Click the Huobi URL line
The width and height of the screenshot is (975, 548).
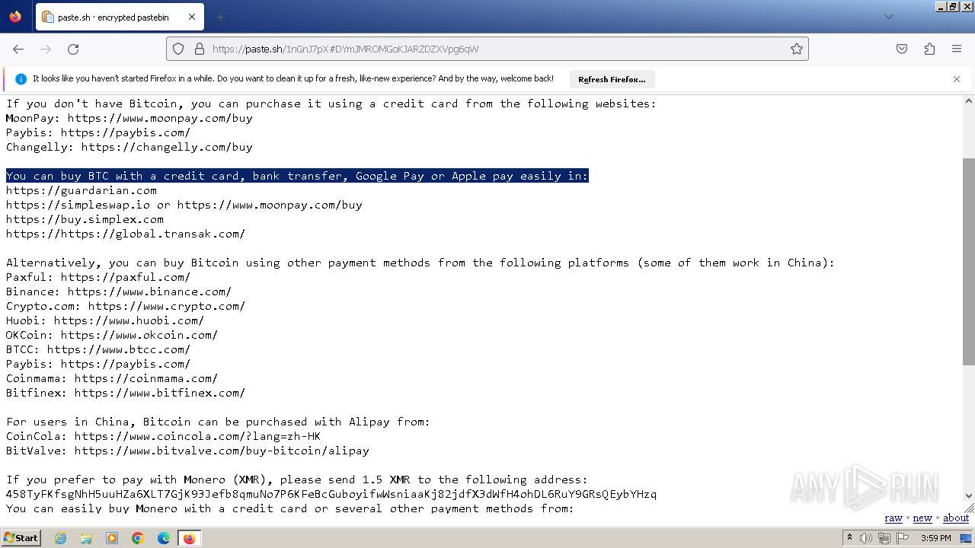(105, 320)
